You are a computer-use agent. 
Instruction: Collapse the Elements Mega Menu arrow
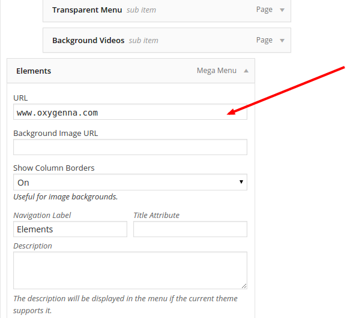click(246, 71)
